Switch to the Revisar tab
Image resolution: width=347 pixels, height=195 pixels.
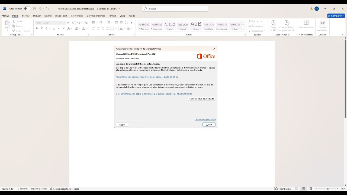pyautogui.click(x=112, y=16)
